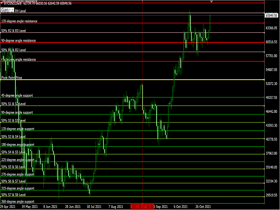The image size is (280, 210).
Task: Click the 26 Oct 2021 date on time axis
Action: [203, 206]
